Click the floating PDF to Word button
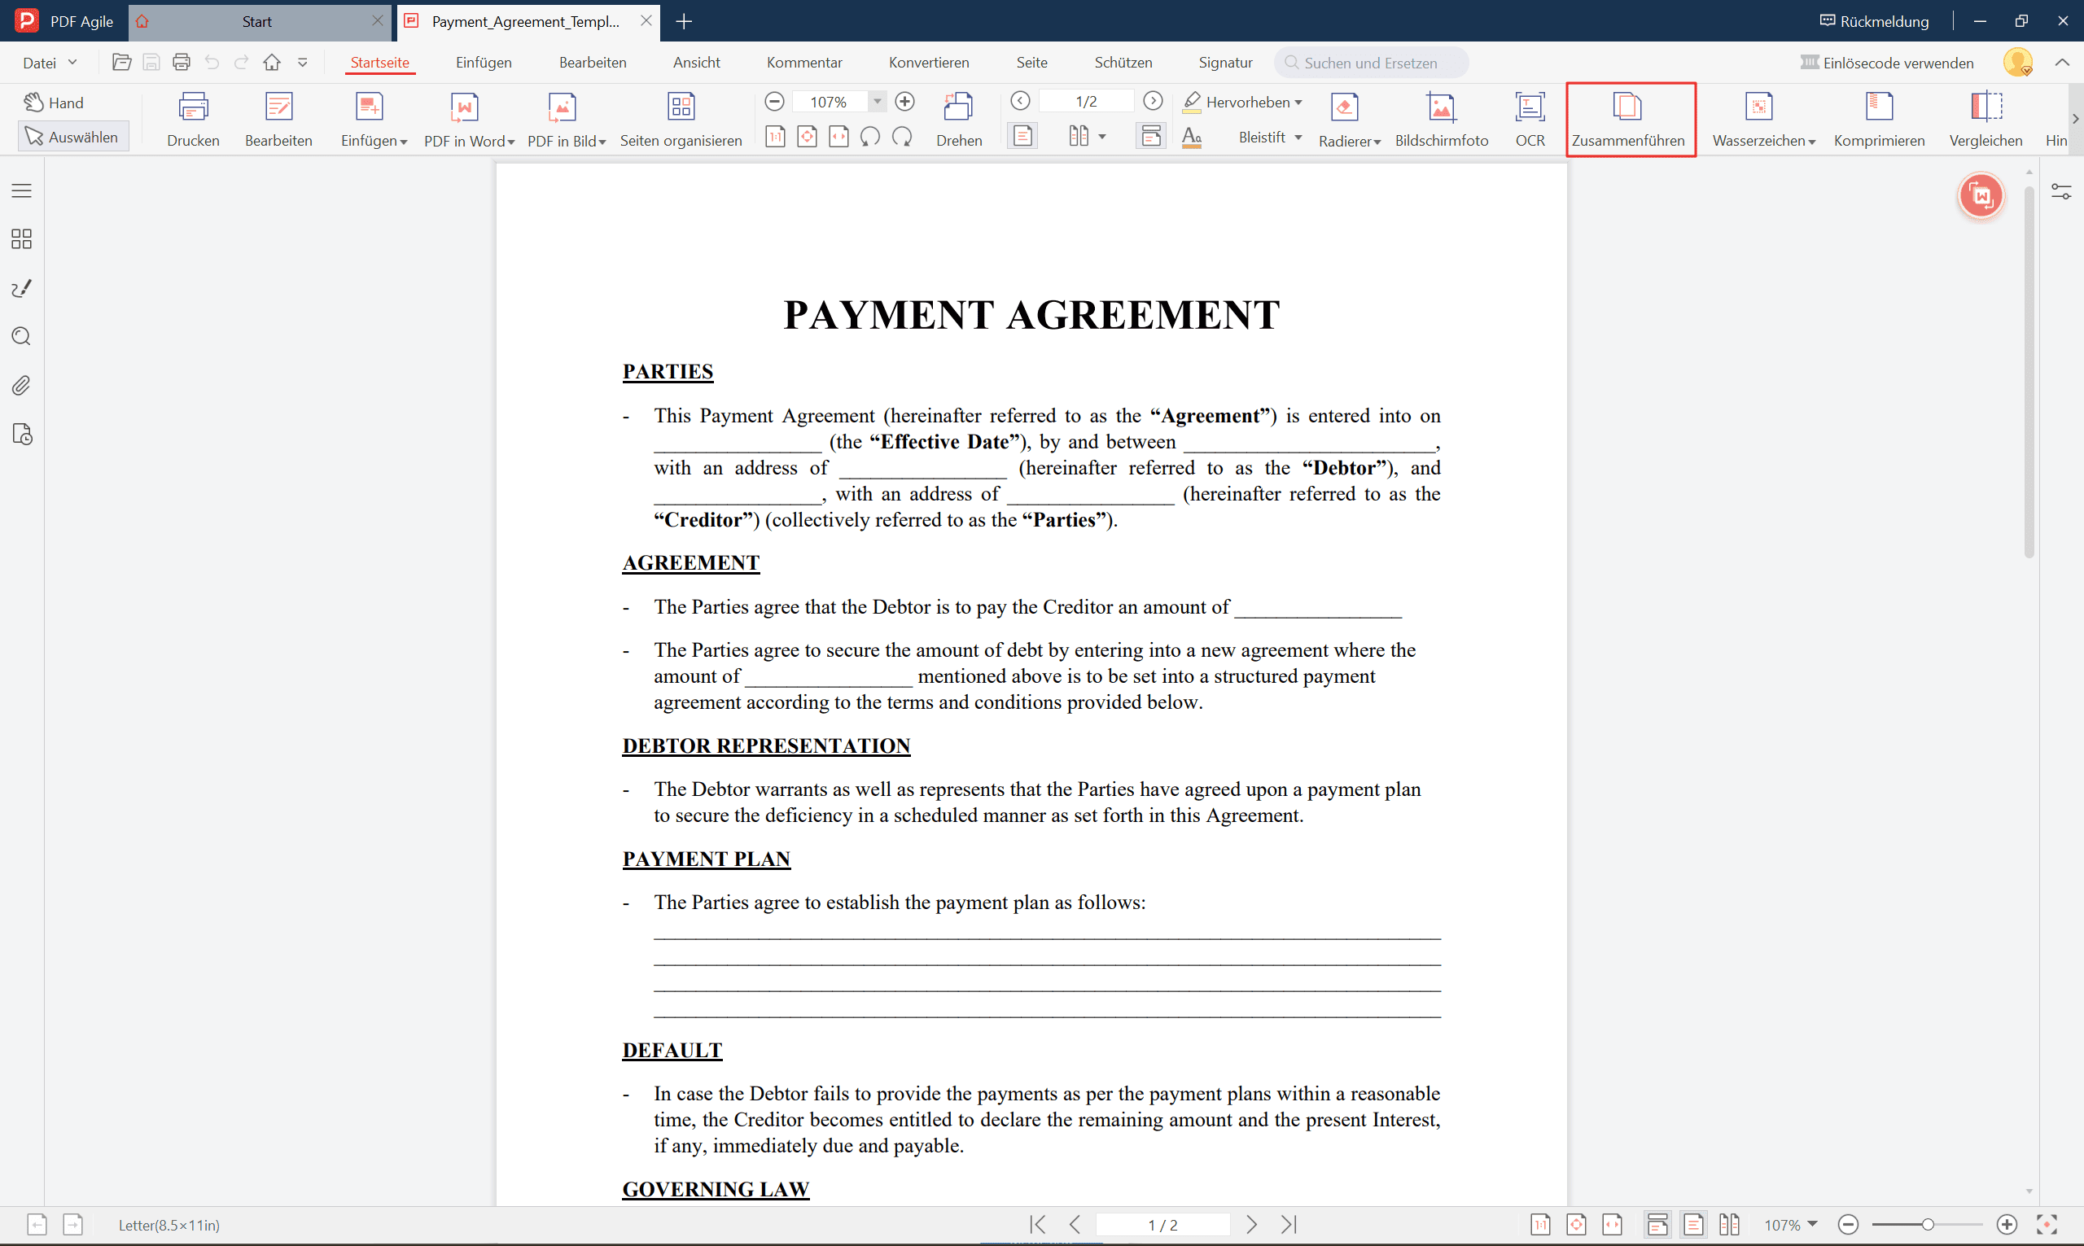Image resolution: width=2084 pixels, height=1246 pixels. [x=1981, y=195]
